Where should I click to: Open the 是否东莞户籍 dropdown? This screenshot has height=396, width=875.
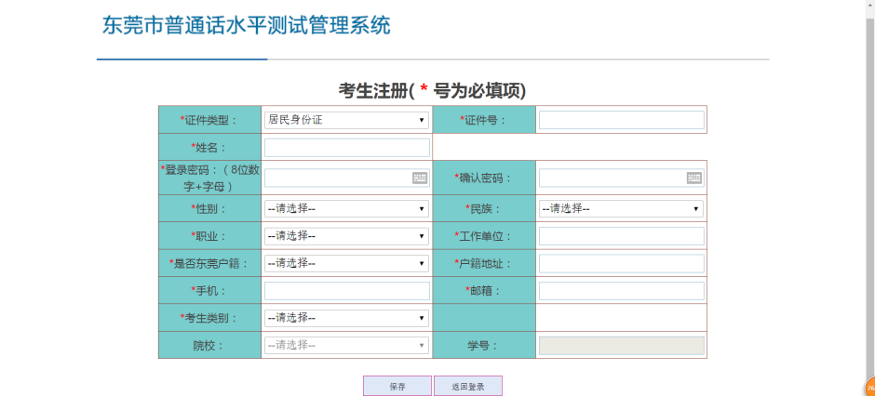point(346,263)
